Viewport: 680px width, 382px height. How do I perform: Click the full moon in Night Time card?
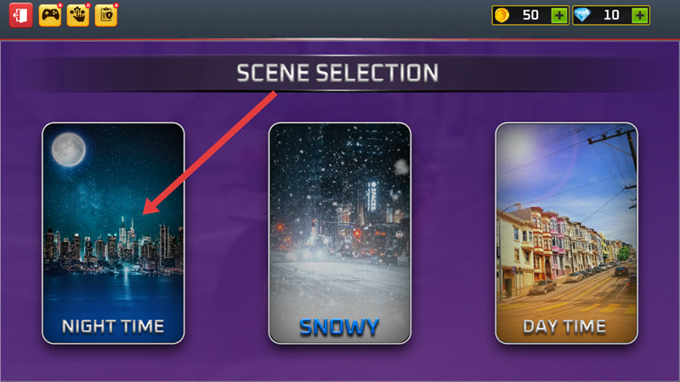click(x=69, y=150)
